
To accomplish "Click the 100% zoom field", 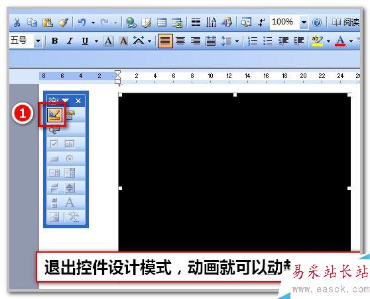I will pos(285,22).
